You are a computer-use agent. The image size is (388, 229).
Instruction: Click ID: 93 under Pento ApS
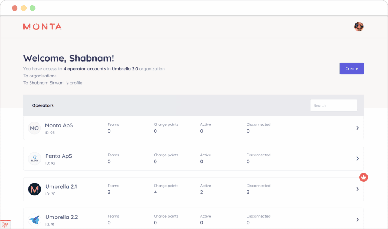click(50, 163)
